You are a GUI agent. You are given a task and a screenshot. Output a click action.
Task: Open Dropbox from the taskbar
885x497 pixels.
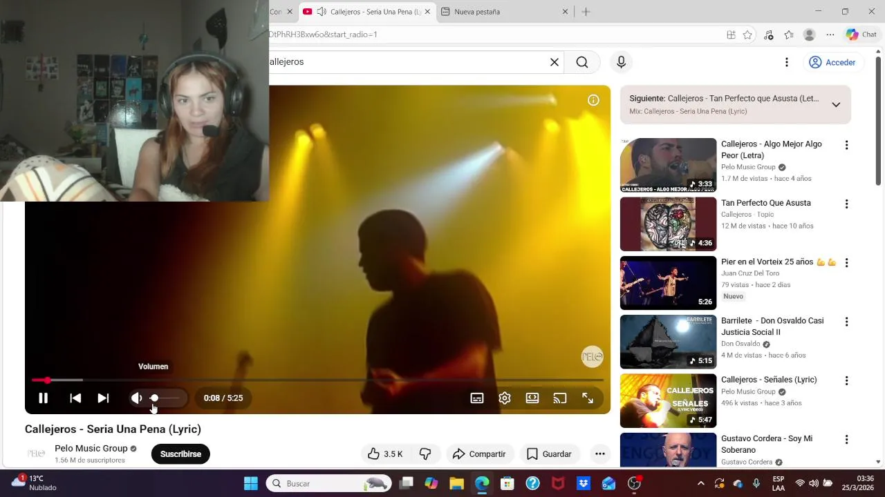(x=583, y=483)
